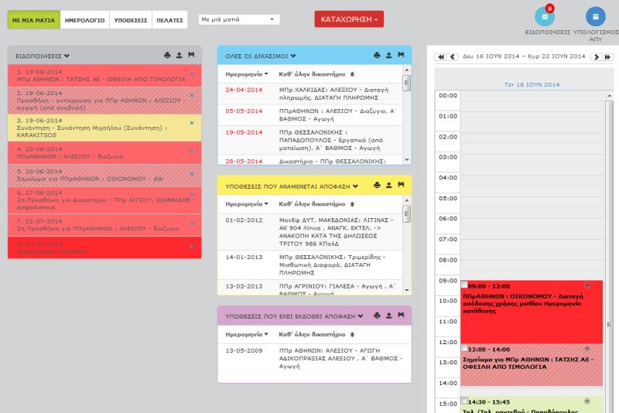Open the 'Με μιά ματιά' view dropdown

pyautogui.click(x=239, y=19)
